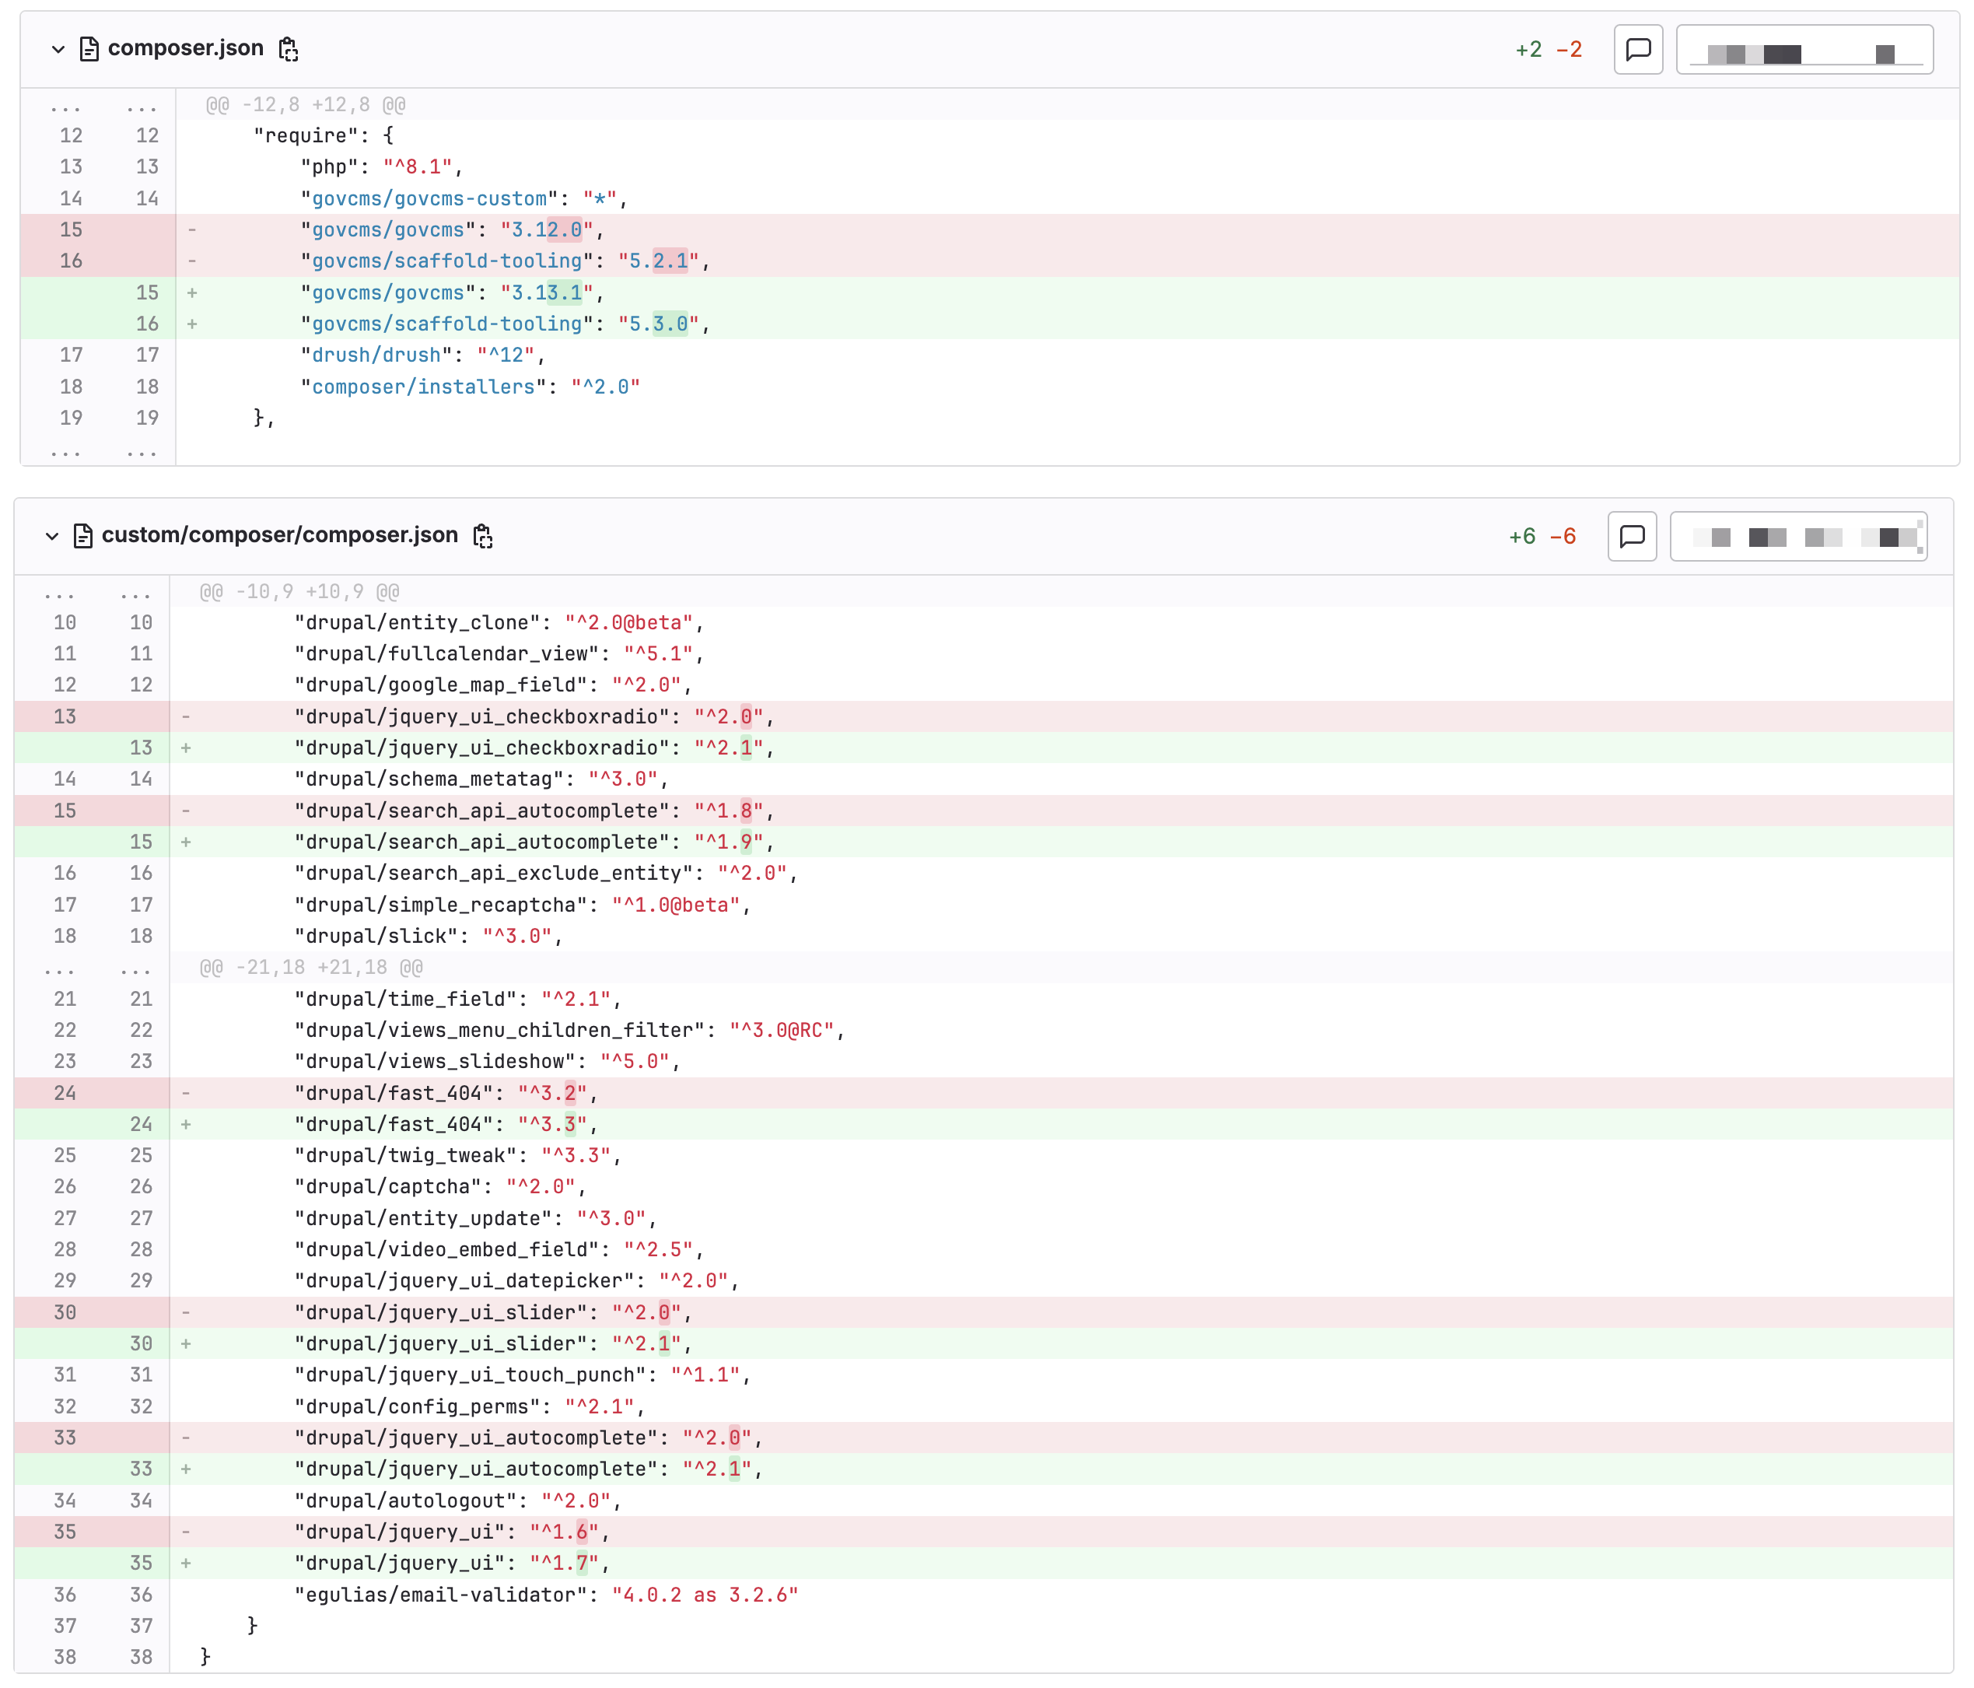Click the file icon beside custom/composer/composer.json
This screenshot has width=1974, height=1688.
pos(84,536)
